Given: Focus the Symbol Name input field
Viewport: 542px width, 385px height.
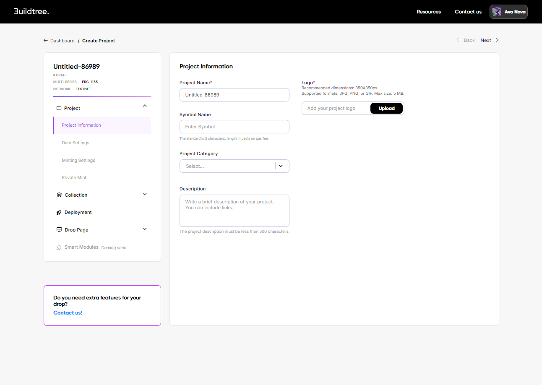Looking at the screenshot, I should pos(234,127).
